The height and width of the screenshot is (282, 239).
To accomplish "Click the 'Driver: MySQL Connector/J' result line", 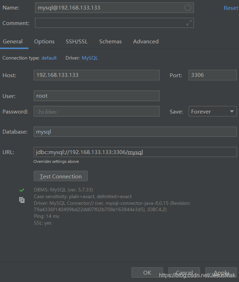I will click(x=112, y=206).
